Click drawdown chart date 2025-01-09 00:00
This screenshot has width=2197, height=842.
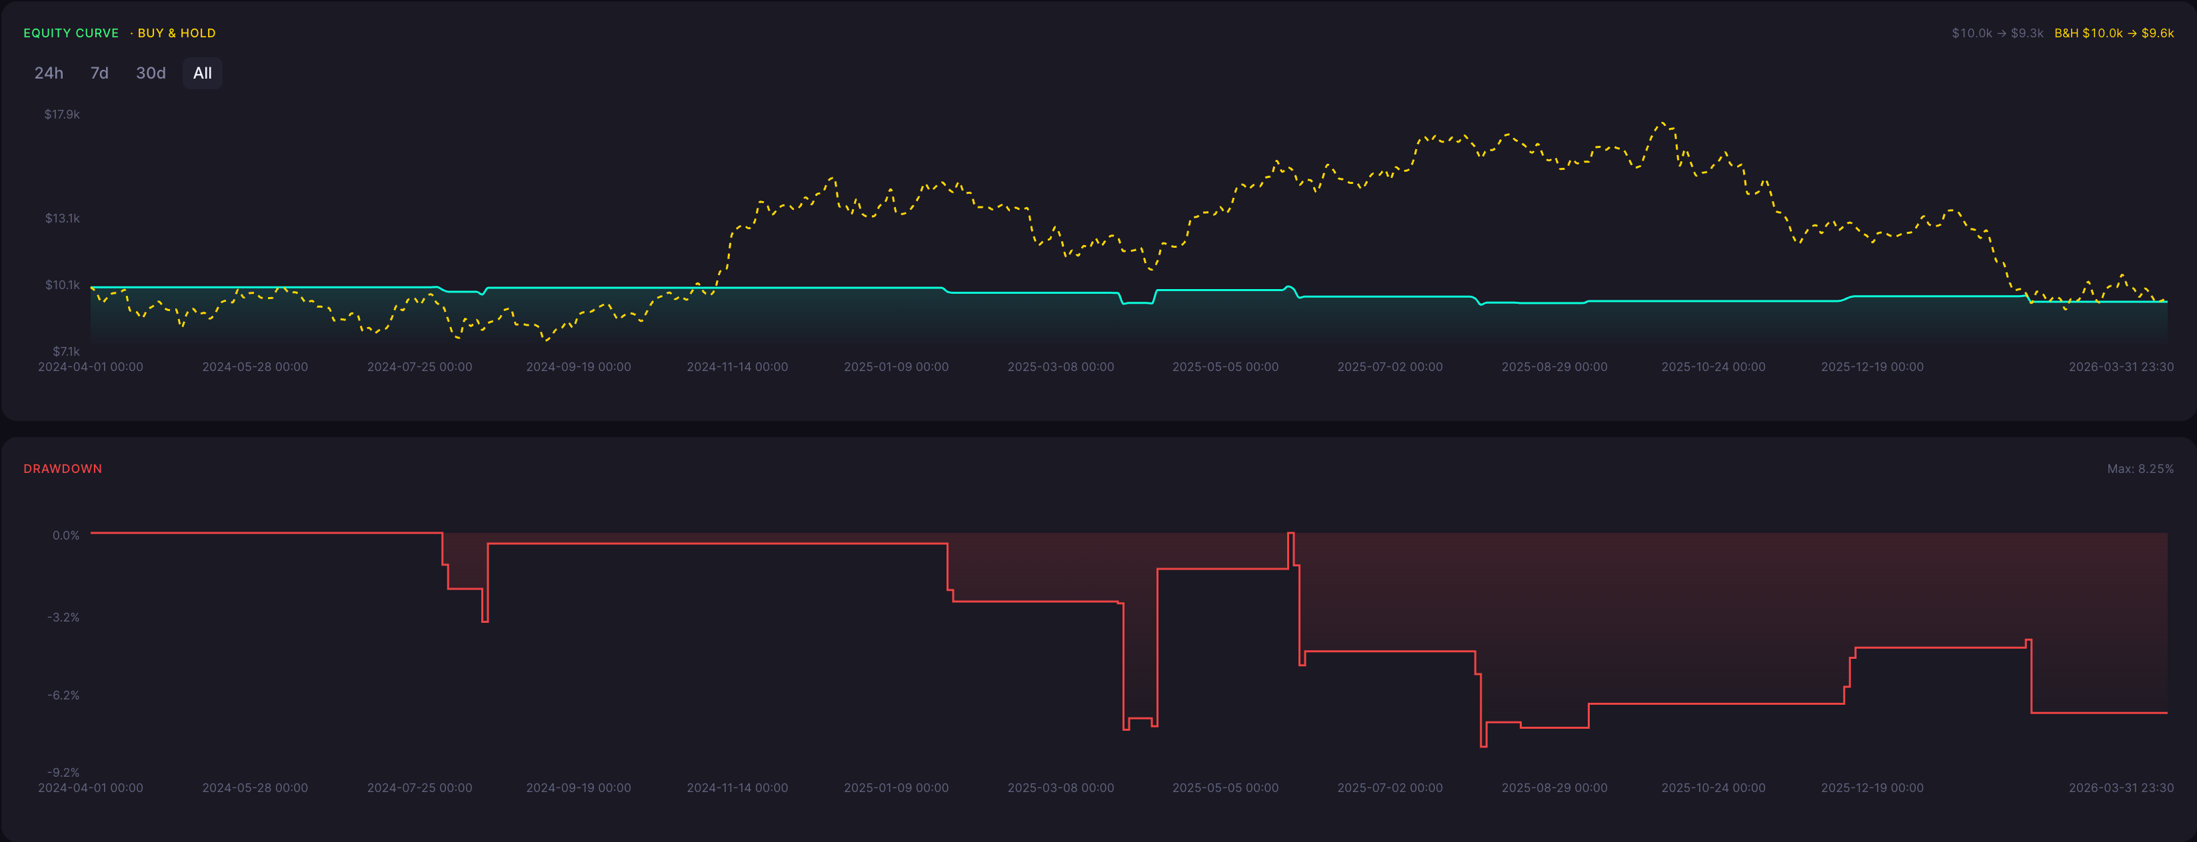[897, 788]
